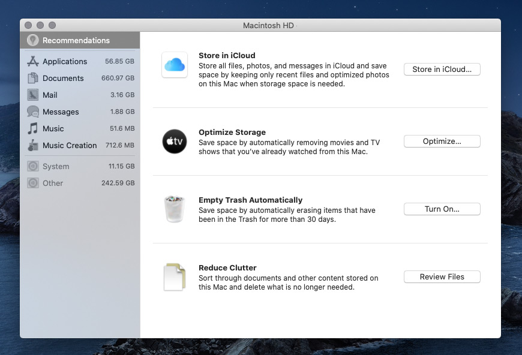
Task: Click the 3.16 GB size value
Action: coord(122,95)
